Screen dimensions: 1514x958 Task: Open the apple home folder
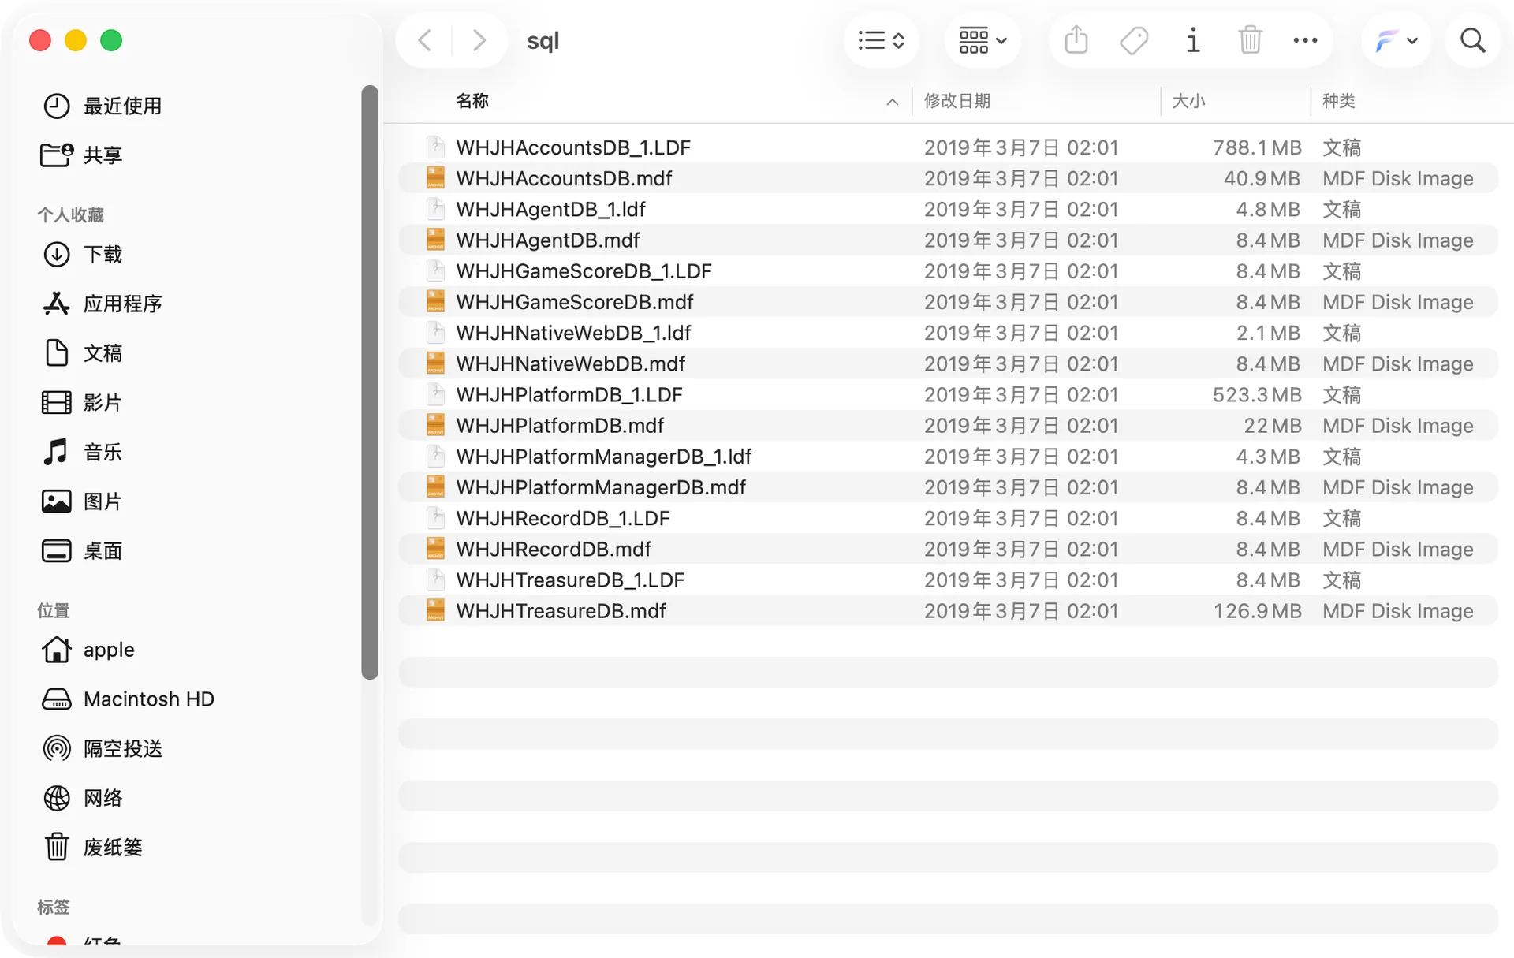coord(109,650)
